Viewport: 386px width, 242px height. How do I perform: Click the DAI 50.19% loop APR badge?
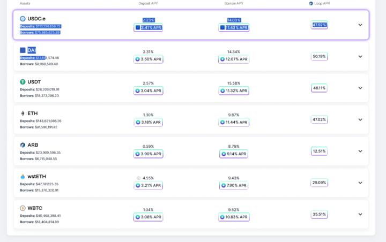click(319, 57)
